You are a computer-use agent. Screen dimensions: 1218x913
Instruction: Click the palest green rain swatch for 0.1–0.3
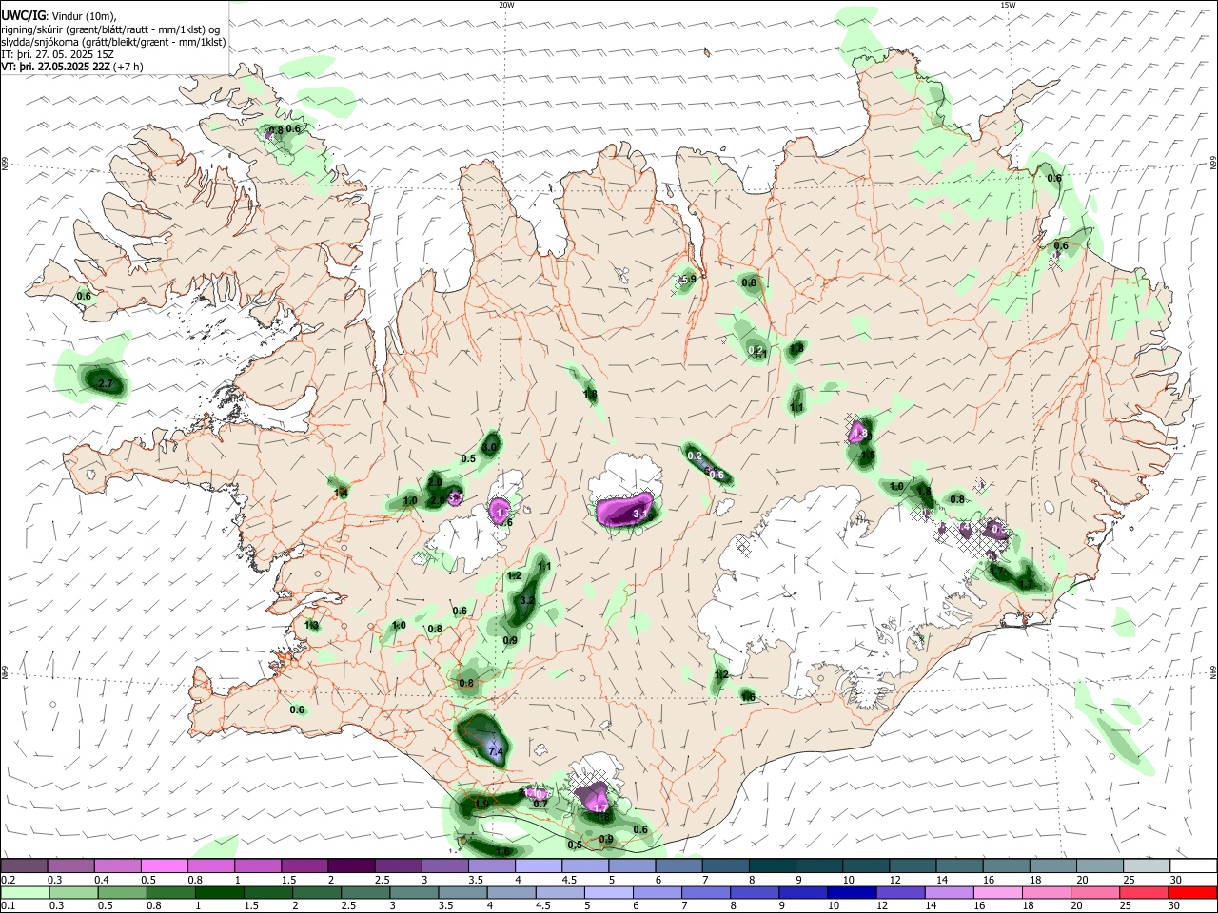coord(24,893)
